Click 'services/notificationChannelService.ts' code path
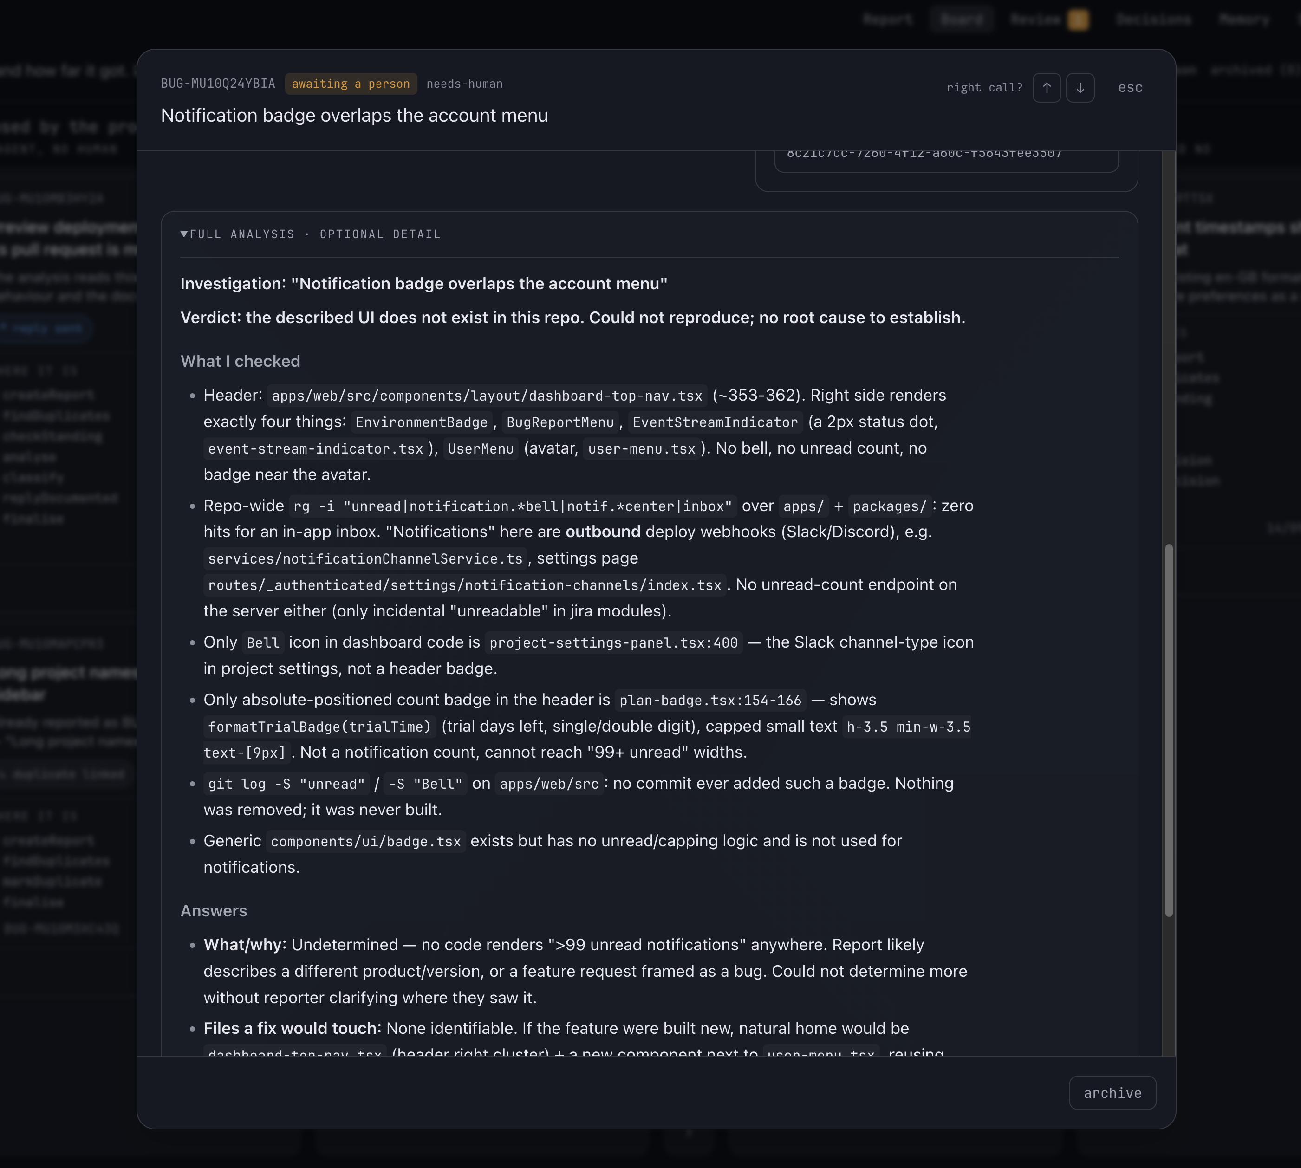Screen dimensions: 1301x1168 tap(365, 559)
